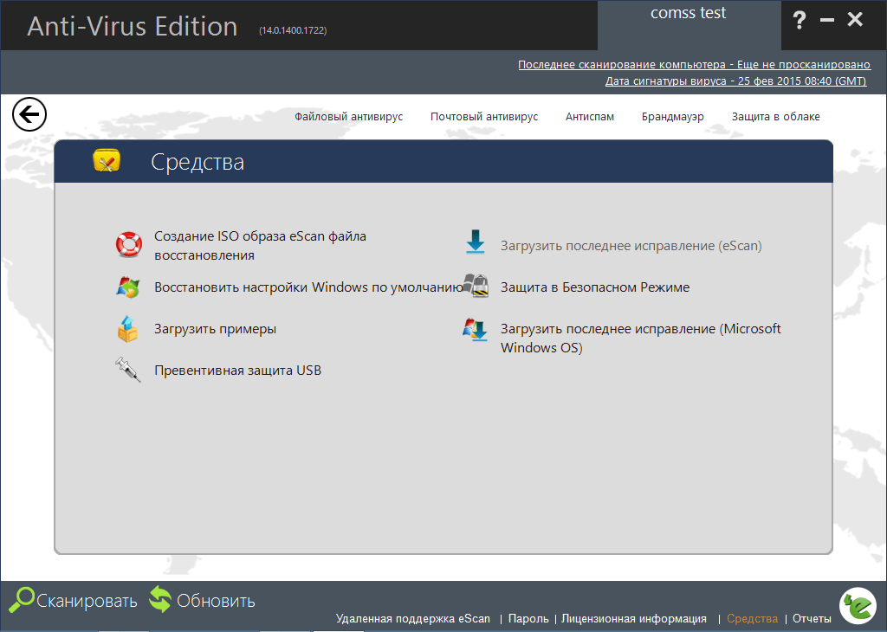Screen dimensions: 887x632
Task: Click the restore Windows defaults icon
Action: tap(126, 287)
